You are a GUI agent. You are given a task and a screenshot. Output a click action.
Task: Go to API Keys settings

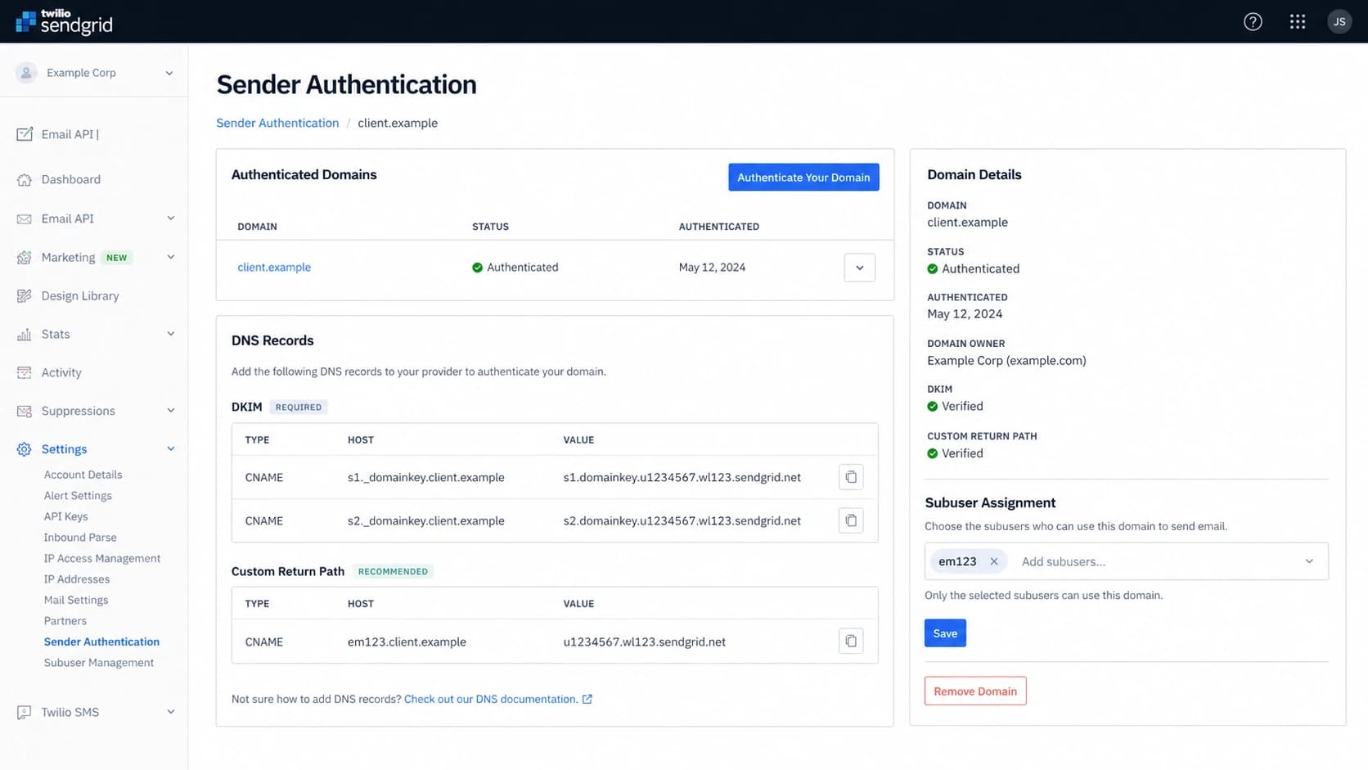65,516
